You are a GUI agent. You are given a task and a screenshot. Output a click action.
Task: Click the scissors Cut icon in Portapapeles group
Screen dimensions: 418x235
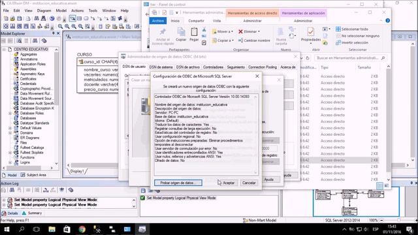(x=204, y=29)
